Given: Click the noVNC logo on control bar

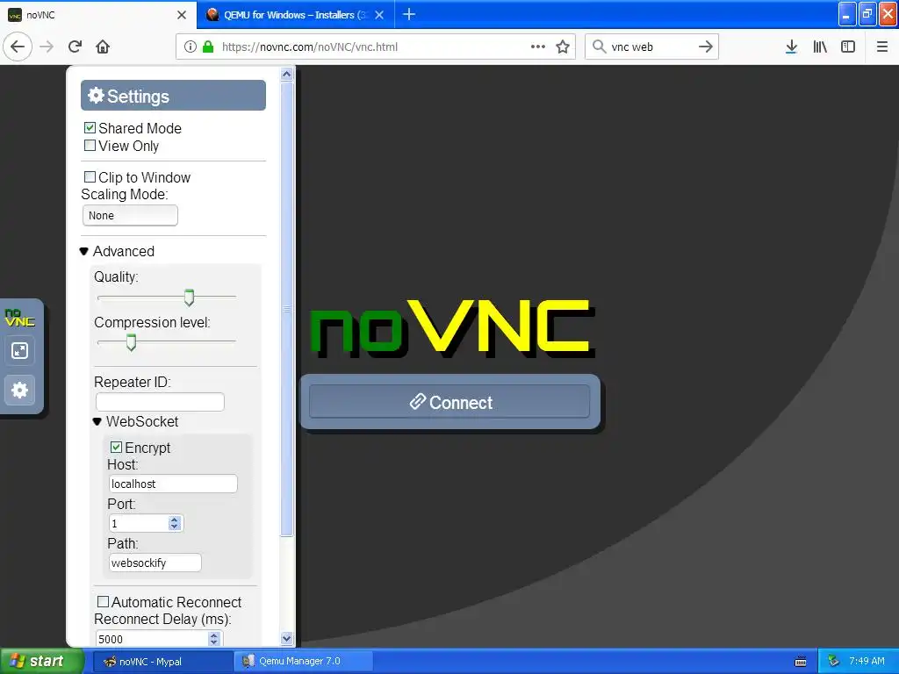Looking at the screenshot, I should (x=19, y=317).
